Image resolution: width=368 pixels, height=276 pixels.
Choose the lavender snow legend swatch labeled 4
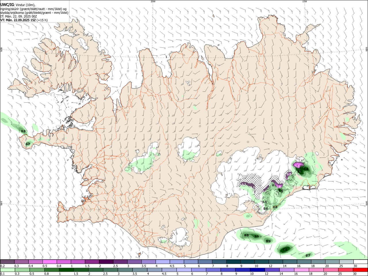tap(162, 262)
